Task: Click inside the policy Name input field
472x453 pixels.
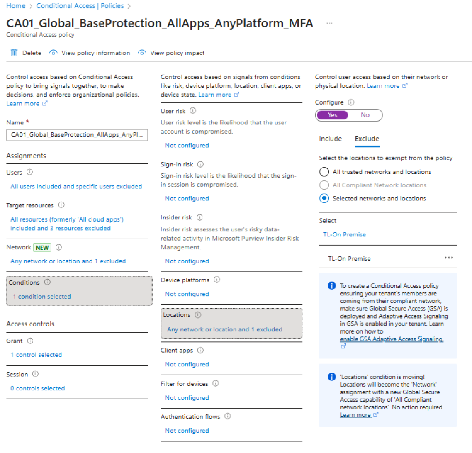Action: (76, 135)
